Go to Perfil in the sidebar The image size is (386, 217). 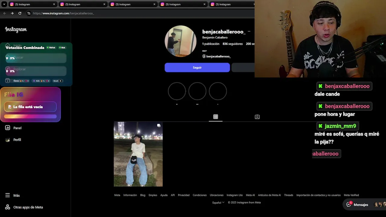13,140
